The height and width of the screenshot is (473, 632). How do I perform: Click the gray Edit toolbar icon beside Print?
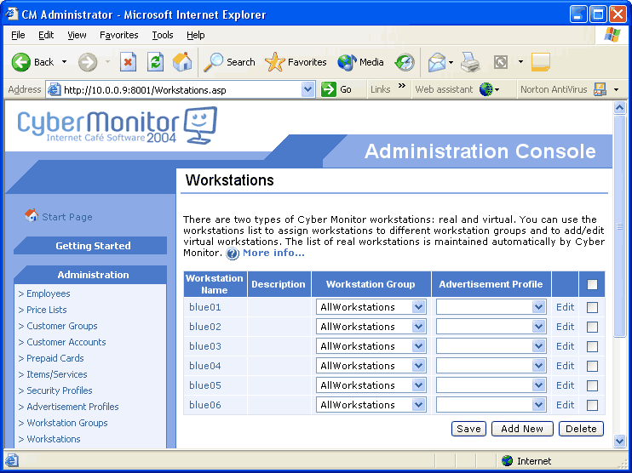click(x=501, y=62)
